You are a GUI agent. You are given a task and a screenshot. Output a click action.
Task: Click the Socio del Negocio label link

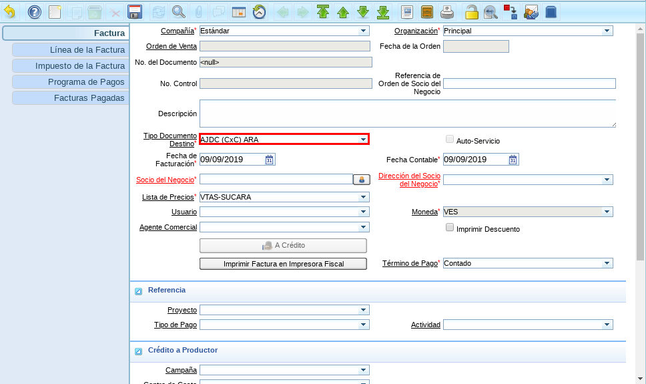click(x=166, y=180)
